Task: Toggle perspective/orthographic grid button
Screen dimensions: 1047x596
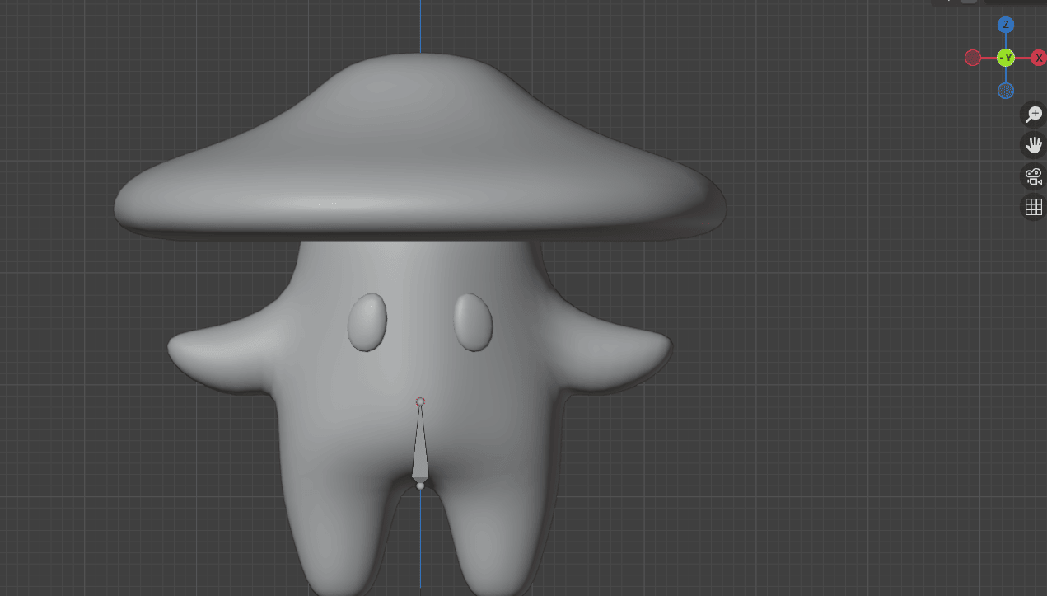Action: pyautogui.click(x=1033, y=207)
